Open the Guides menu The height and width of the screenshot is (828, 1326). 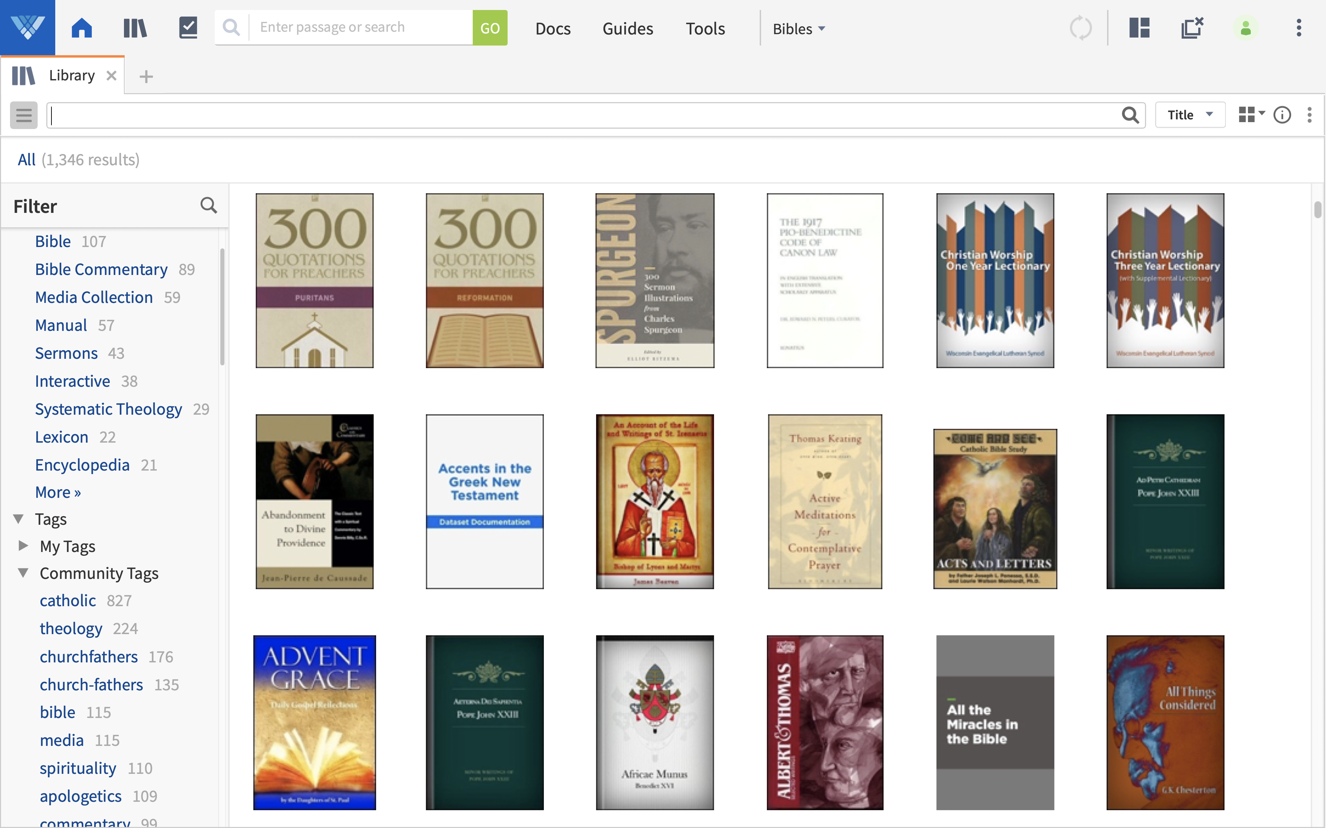point(627,29)
